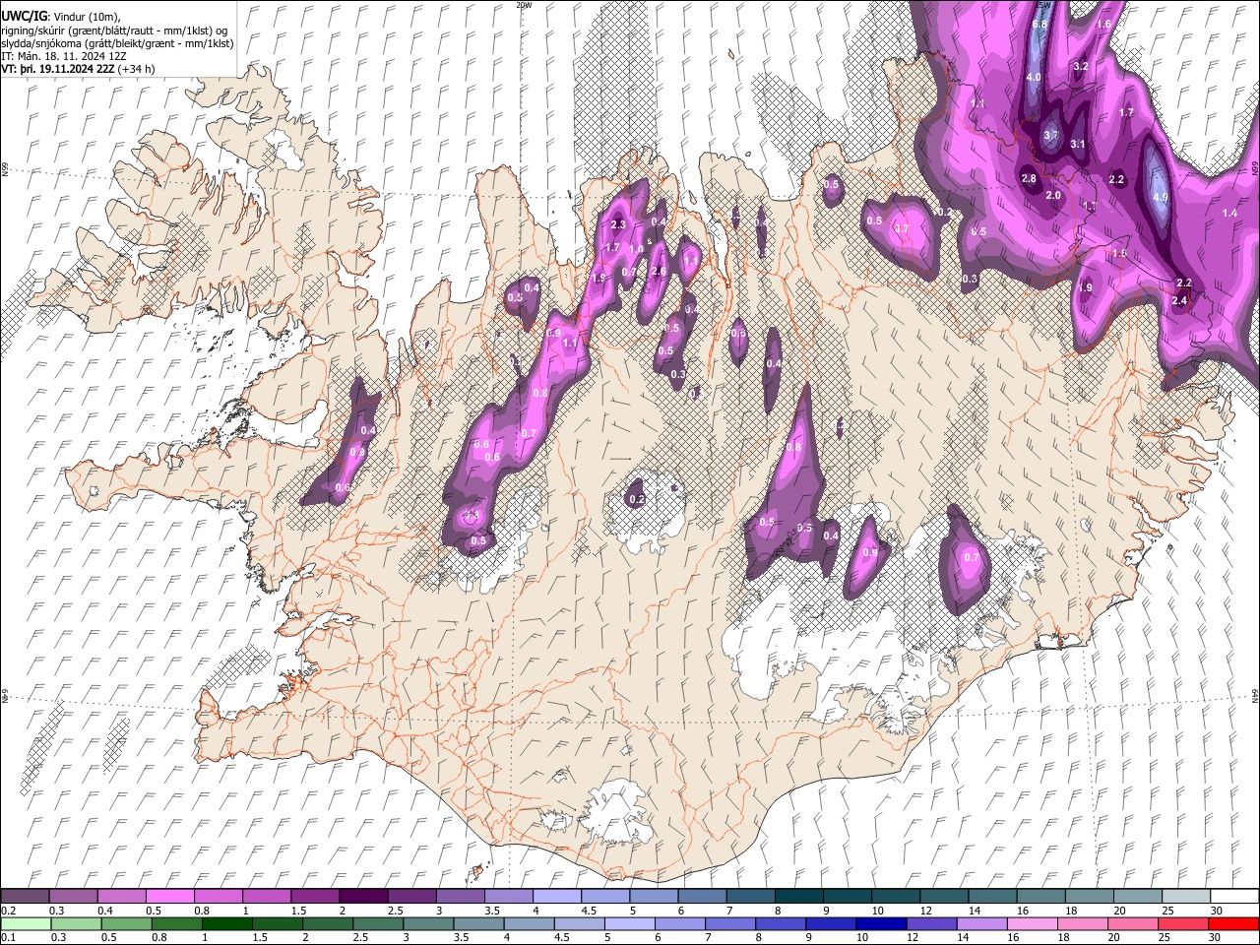Click the 2.6 snowfall value on the map

[659, 272]
